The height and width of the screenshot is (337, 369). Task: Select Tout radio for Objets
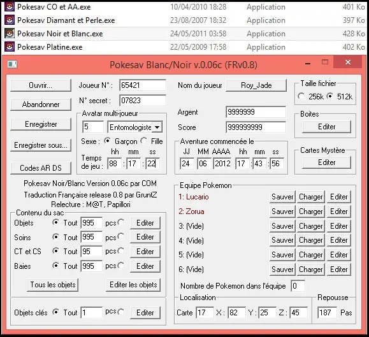click(x=56, y=222)
